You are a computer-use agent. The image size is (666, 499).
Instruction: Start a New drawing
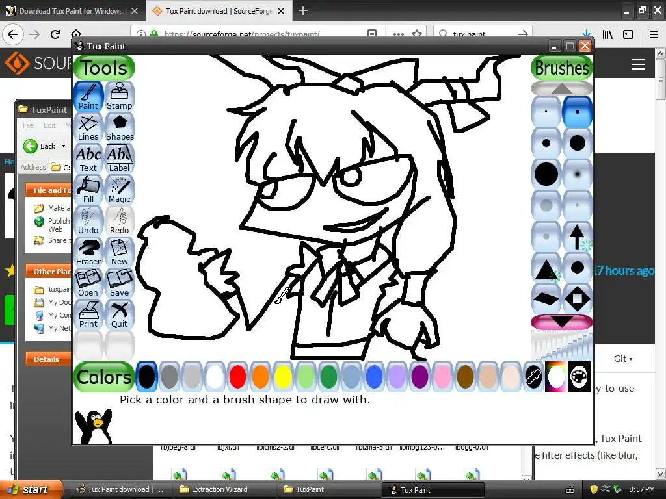[120, 253]
